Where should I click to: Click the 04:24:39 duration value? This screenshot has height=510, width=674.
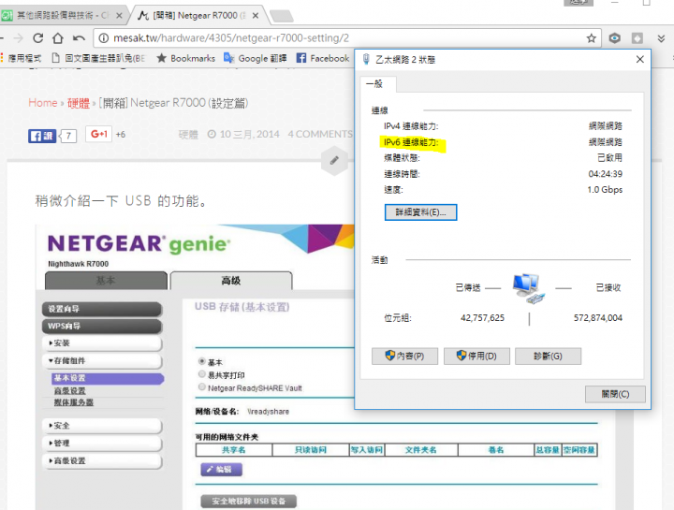606,174
